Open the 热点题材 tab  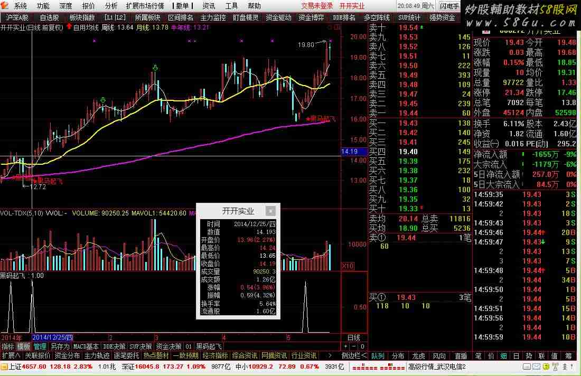(156, 356)
